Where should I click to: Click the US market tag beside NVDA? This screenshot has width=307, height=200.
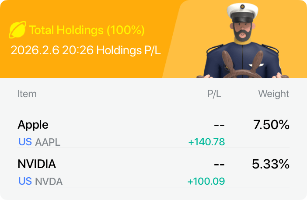point(25,181)
